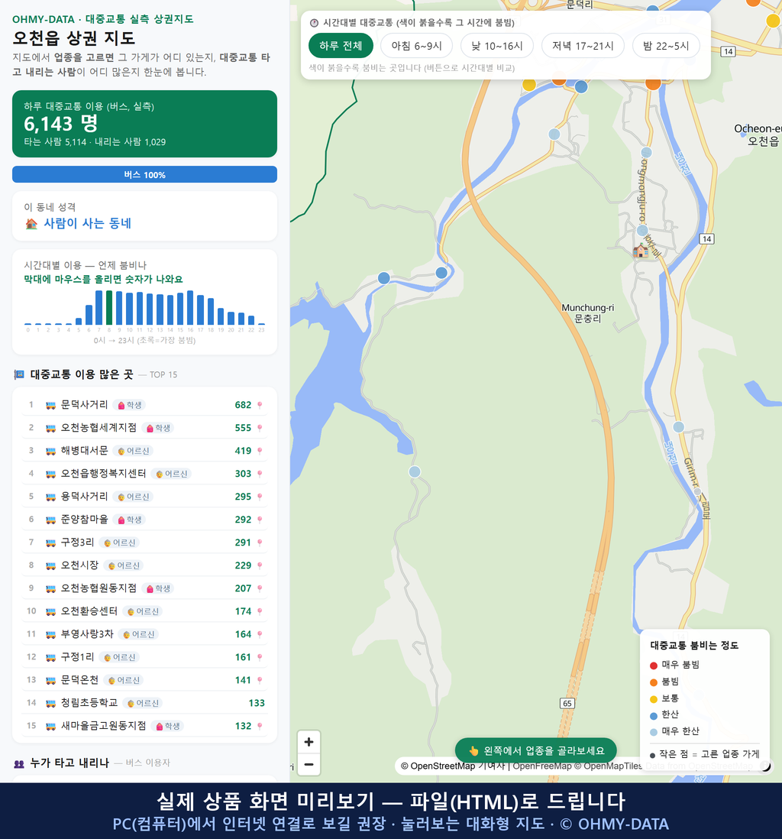This screenshot has height=839, width=782.
Task: Zoom in the map with plus button
Action: tap(309, 742)
